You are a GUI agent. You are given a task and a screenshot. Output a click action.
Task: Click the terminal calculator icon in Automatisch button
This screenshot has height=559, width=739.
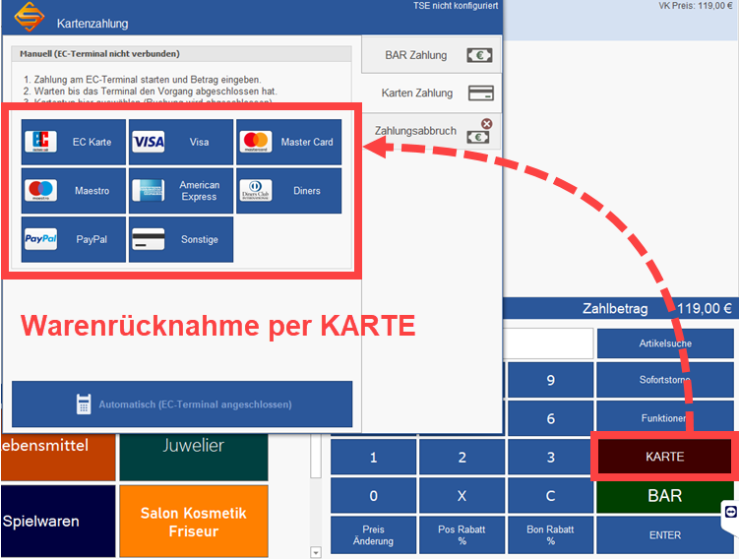[x=84, y=404]
